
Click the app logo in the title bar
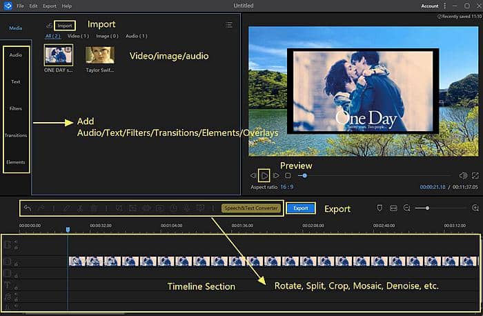tap(8, 6)
